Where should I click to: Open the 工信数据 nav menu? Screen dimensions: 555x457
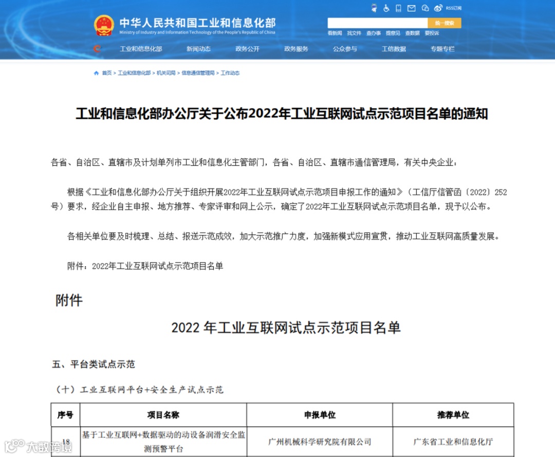coord(394,49)
